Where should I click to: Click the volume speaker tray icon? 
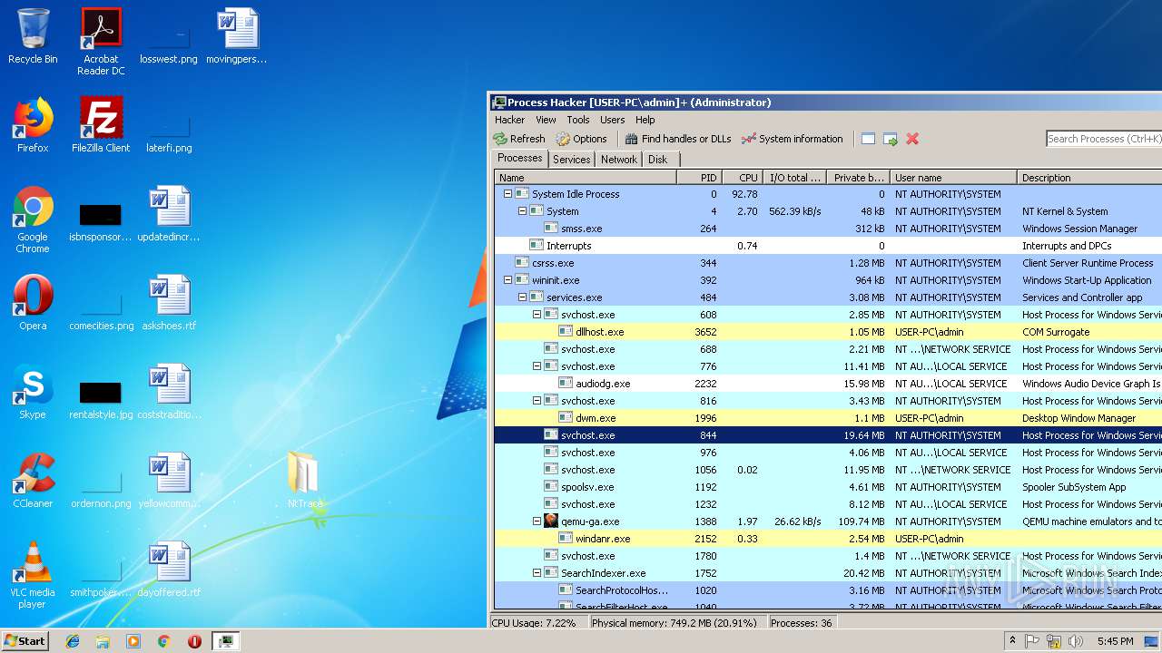click(x=1076, y=641)
